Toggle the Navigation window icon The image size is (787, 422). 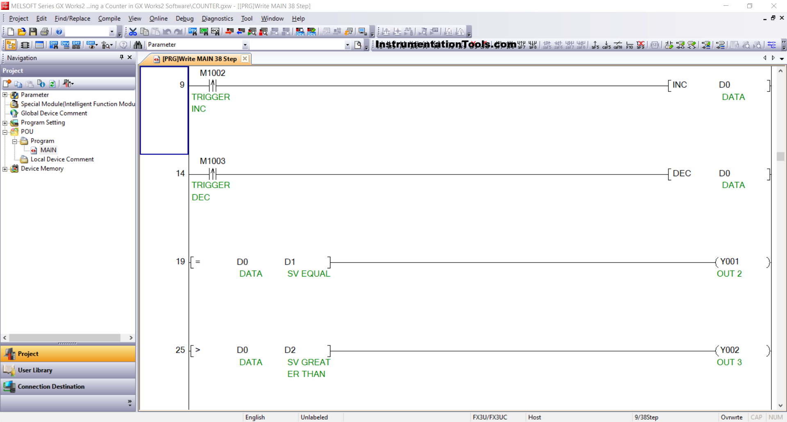[x=11, y=45]
